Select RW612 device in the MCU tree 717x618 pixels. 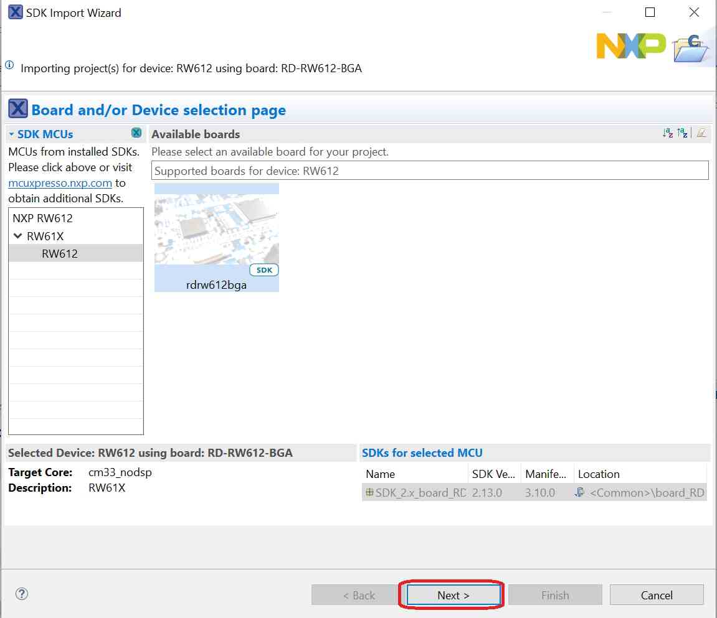(60, 253)
